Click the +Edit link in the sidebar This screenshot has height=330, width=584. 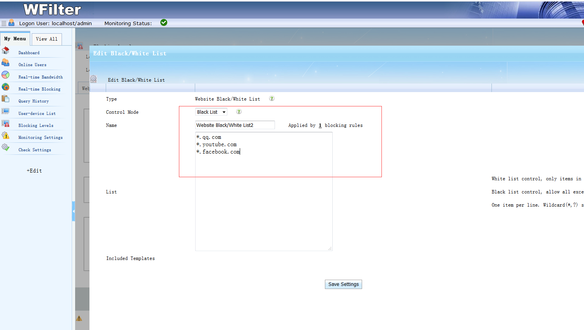(x=34, y=171)
